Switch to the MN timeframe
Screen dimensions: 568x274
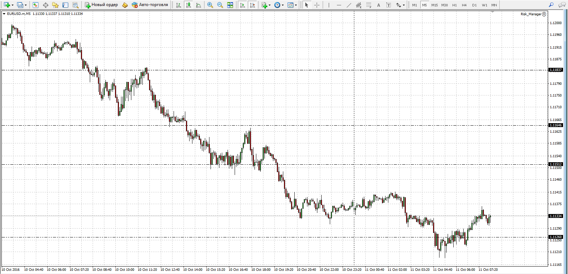tap(494, 5)
